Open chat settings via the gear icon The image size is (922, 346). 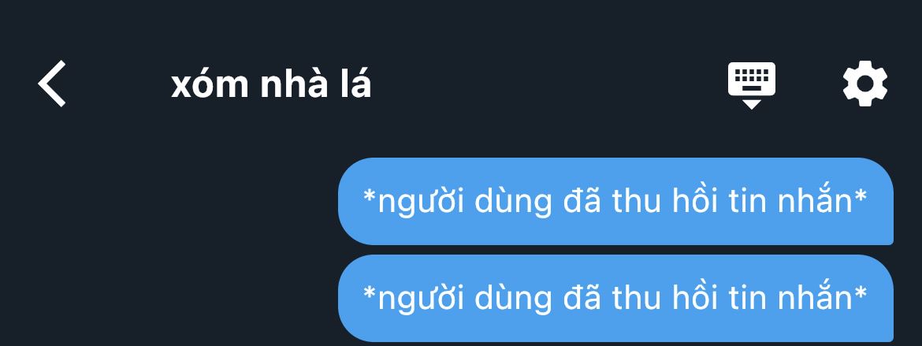[865, 84]
